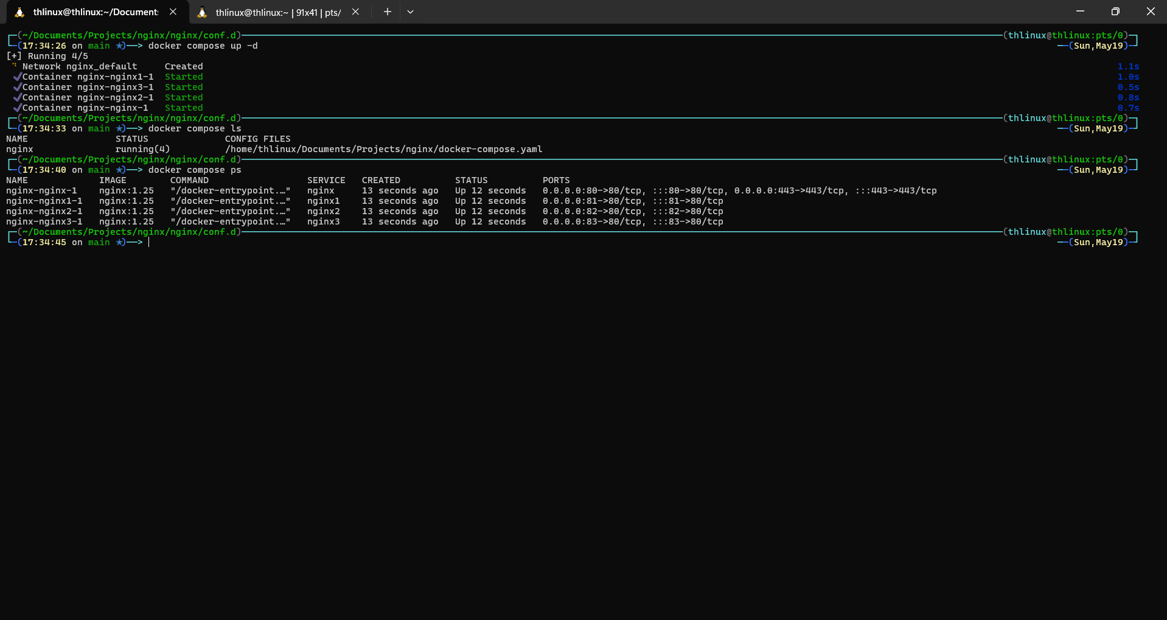
Task: Click the 'docker compose ls' command text
Action: point(195,129)
